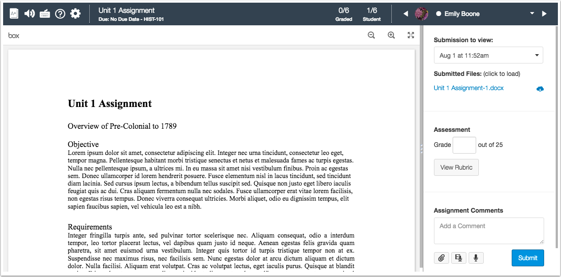Open the Gradebook icon
561x277 pixels.
coord(14,14)
